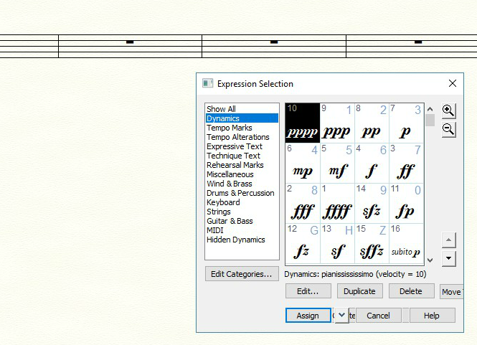The width and height of the screenshot is (477, 345).
Task: Open the dropdown arrow beside Assign
Action: [x=341, y=315]
